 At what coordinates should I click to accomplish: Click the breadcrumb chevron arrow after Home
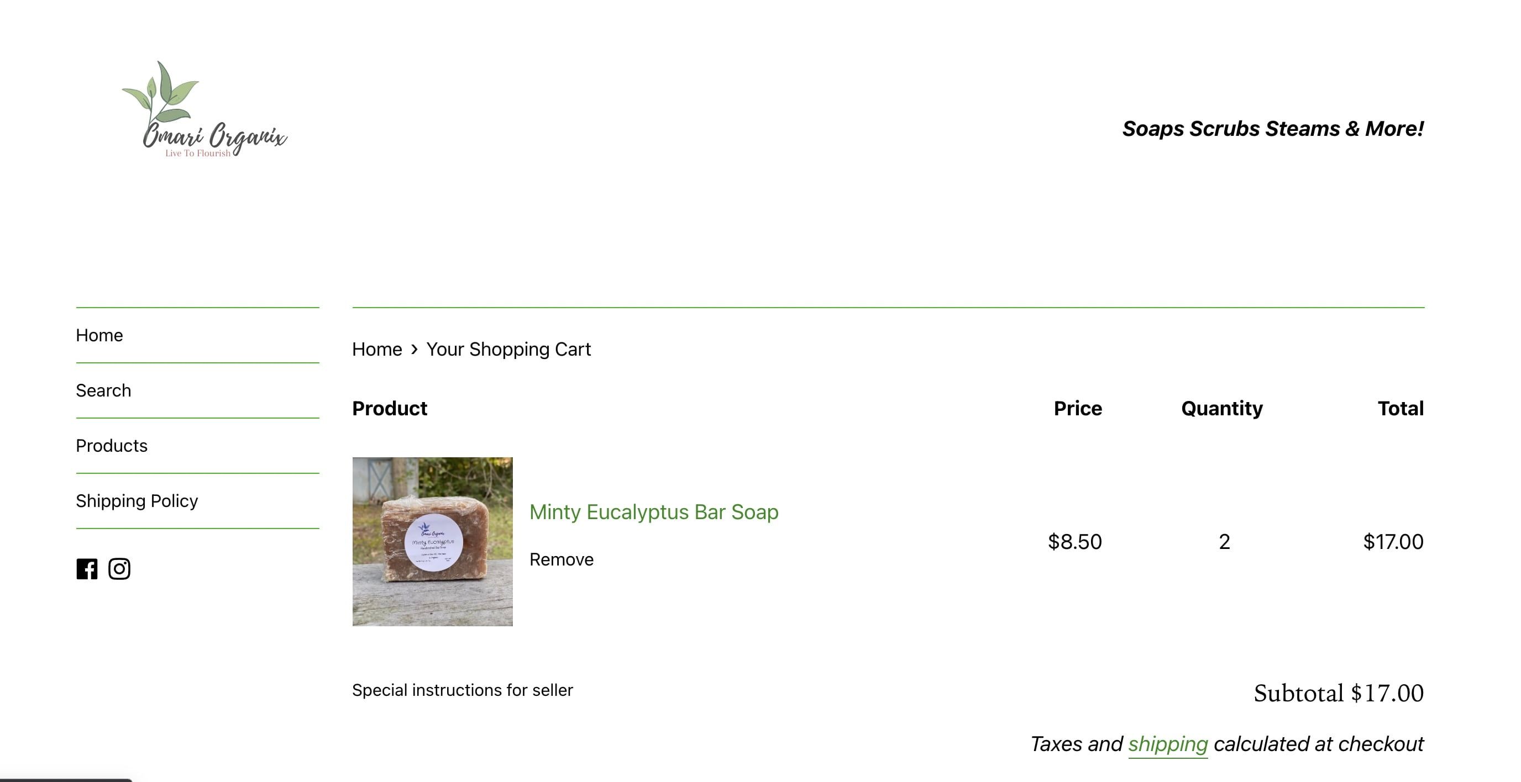(415, 350)
